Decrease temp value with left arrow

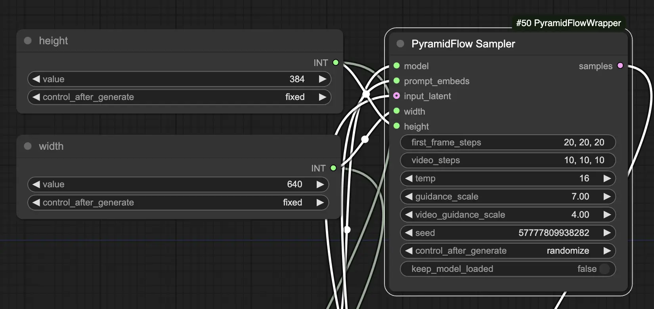pos(409,178)
